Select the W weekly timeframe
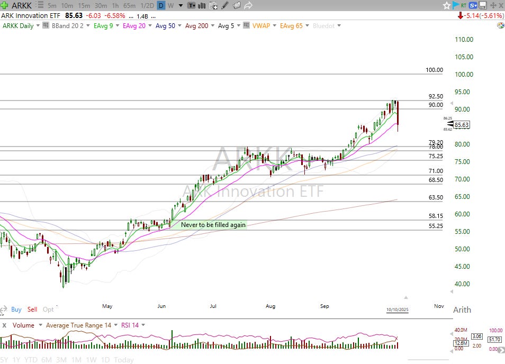Screen dimensions: 505x364 coord(170,5)
